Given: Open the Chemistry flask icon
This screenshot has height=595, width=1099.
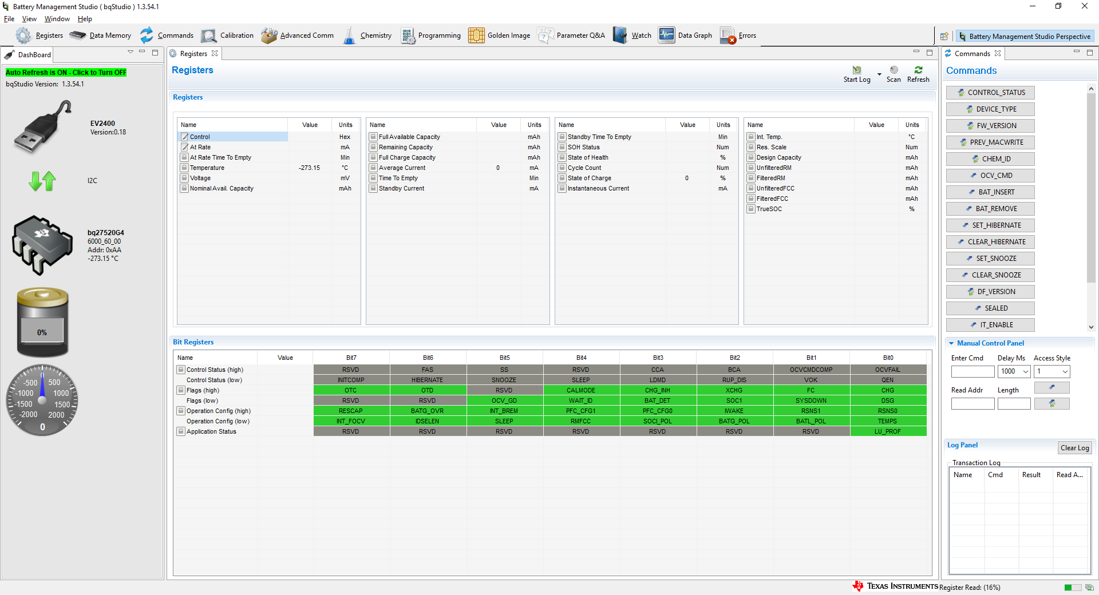Looking at the screenshot, I should click(349, 35).
